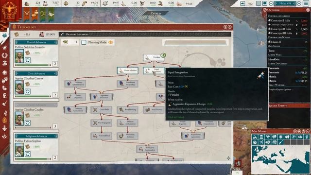Viewport: 311px width, 175px height.
Task: Select the terrain map mode icon
Action: point(255,137)
